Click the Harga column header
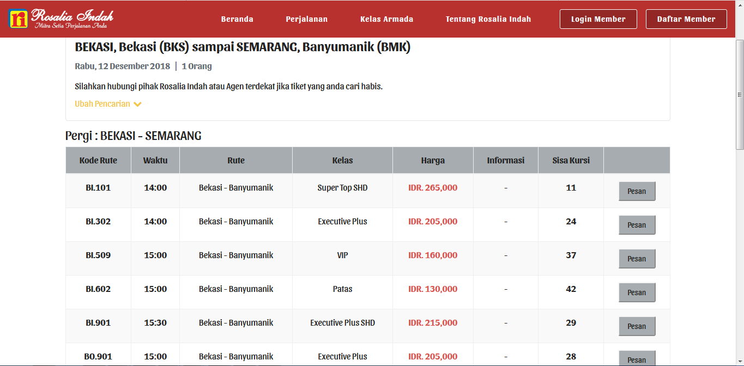 433,160
